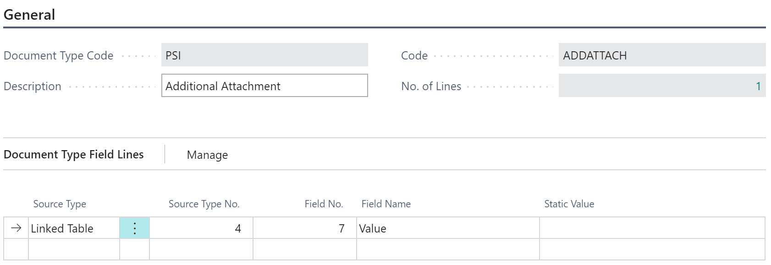Sort by Source Type No. column header

204,204
